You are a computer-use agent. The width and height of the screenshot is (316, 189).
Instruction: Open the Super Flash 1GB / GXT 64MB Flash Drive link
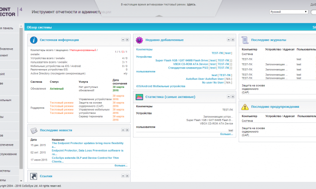point(194,60)
